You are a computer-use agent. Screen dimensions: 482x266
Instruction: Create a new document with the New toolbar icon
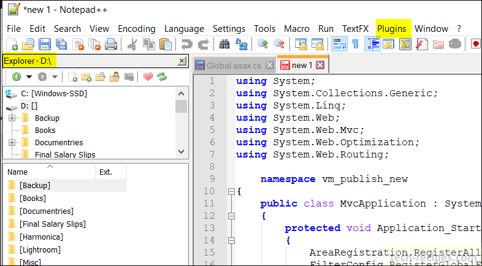coord(12,44)
